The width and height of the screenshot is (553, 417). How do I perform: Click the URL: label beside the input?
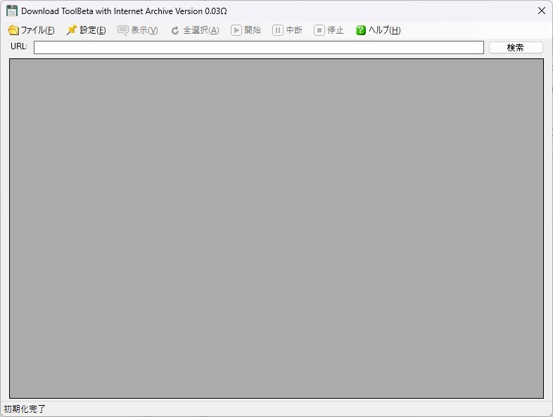(19, 47)
